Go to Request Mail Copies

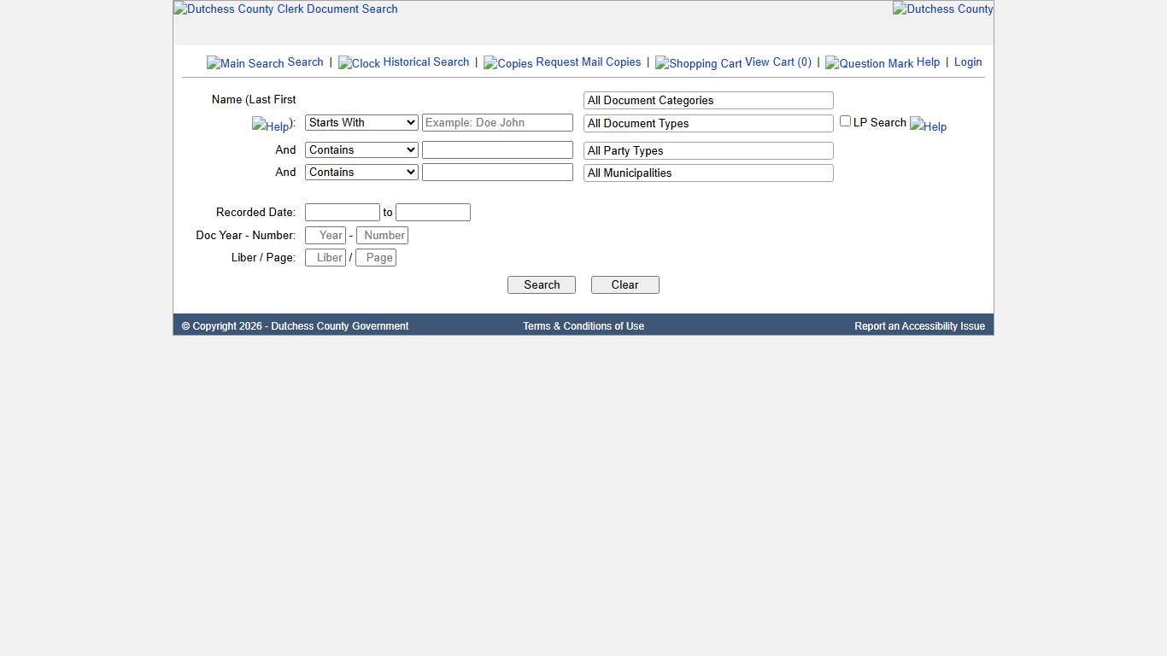[588, 61]
